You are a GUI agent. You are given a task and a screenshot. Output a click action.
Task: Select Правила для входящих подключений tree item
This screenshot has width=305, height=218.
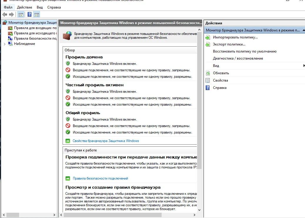coord(35,28)
